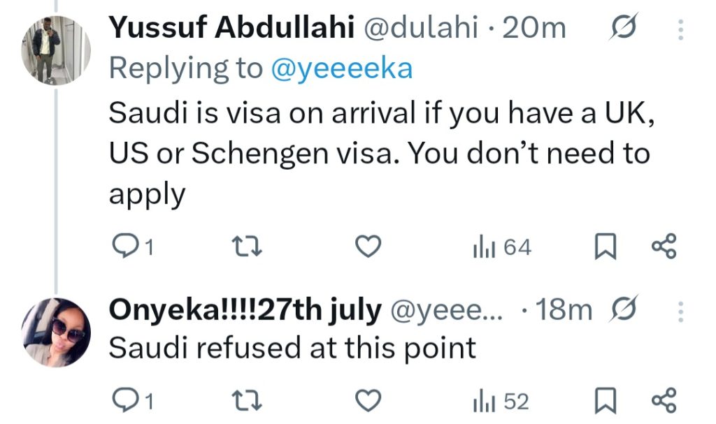Viewport: 716px width, 424px height.
Task: Open more options for Yussuf's tweet
Action: (682, 29)
